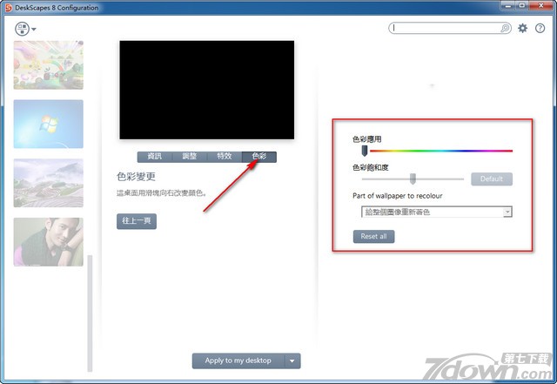Image resolution: width=557 pixels, height=384 pixels.
Task: Close the DeskScapes 8 Configuration window
Action: click(x=541, y=5)
